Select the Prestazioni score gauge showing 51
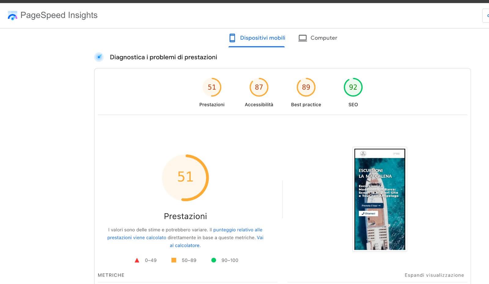This screenshot has width=489, height=284. pos(212,87)
